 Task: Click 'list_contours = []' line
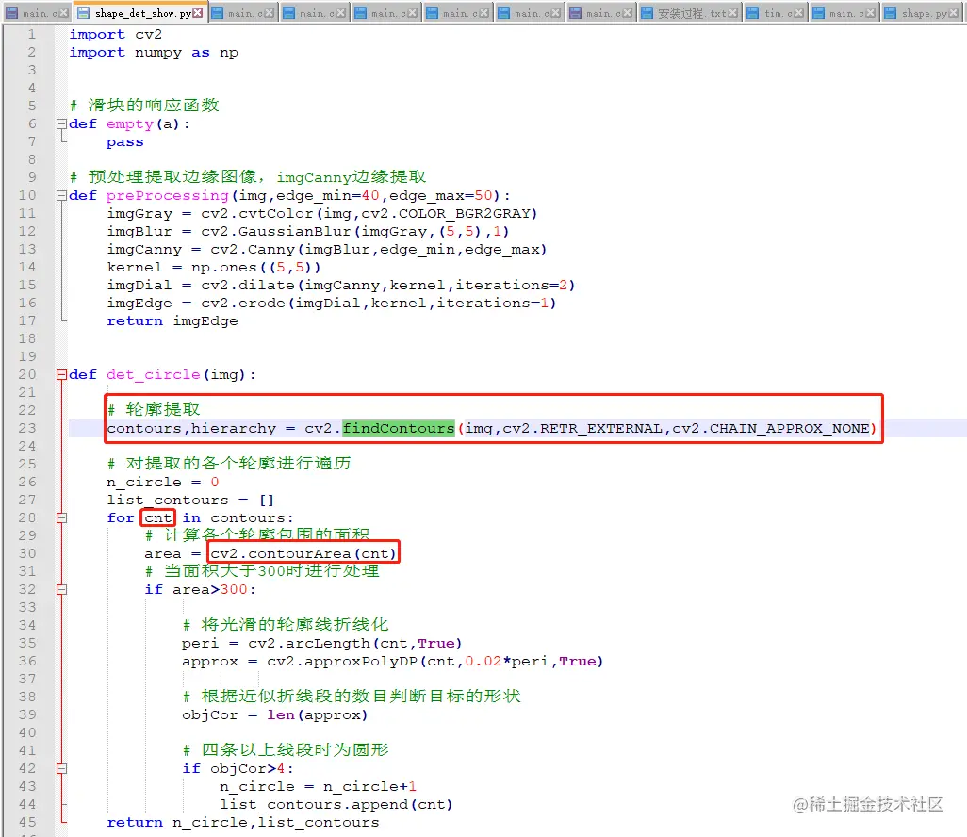point(190,500)
